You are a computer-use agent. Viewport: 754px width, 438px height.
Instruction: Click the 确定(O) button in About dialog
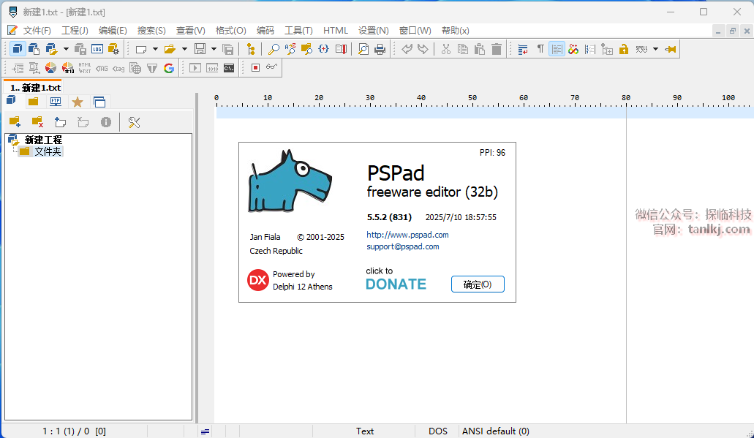click(478, 284)
